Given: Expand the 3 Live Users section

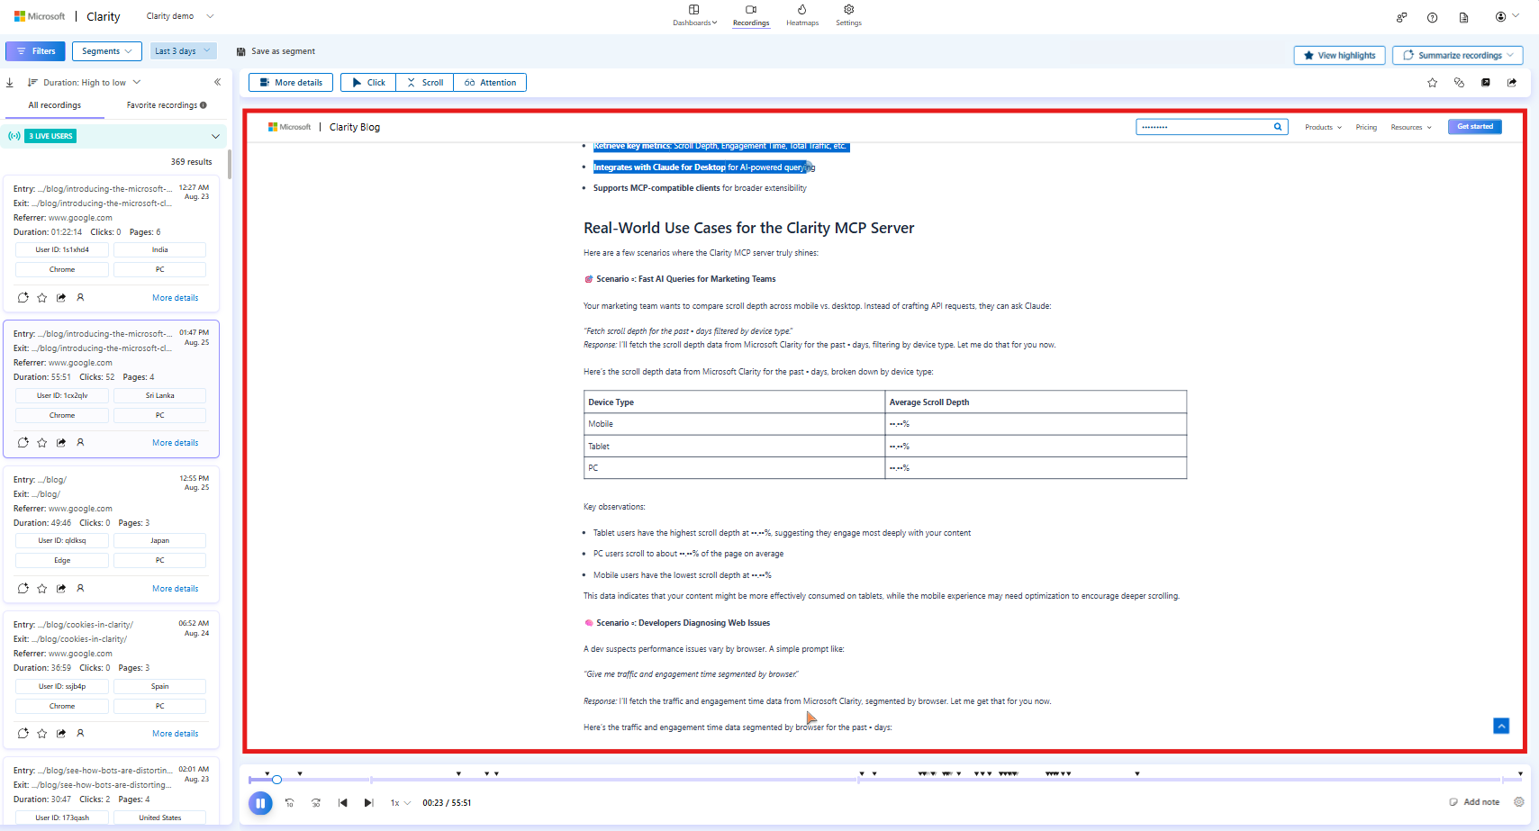Looking at the screenshot, I should pyautogui.click(x=215, y=136).
